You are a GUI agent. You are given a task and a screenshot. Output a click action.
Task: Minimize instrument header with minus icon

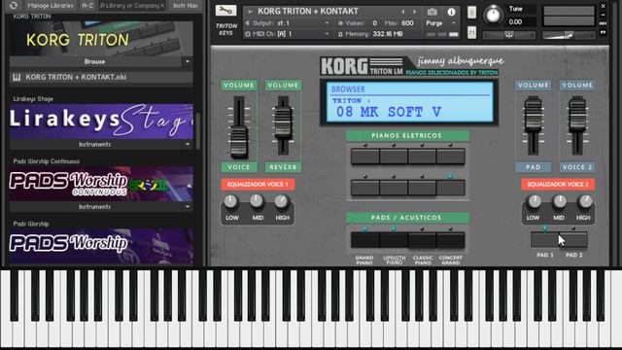(x=603, y=15)
